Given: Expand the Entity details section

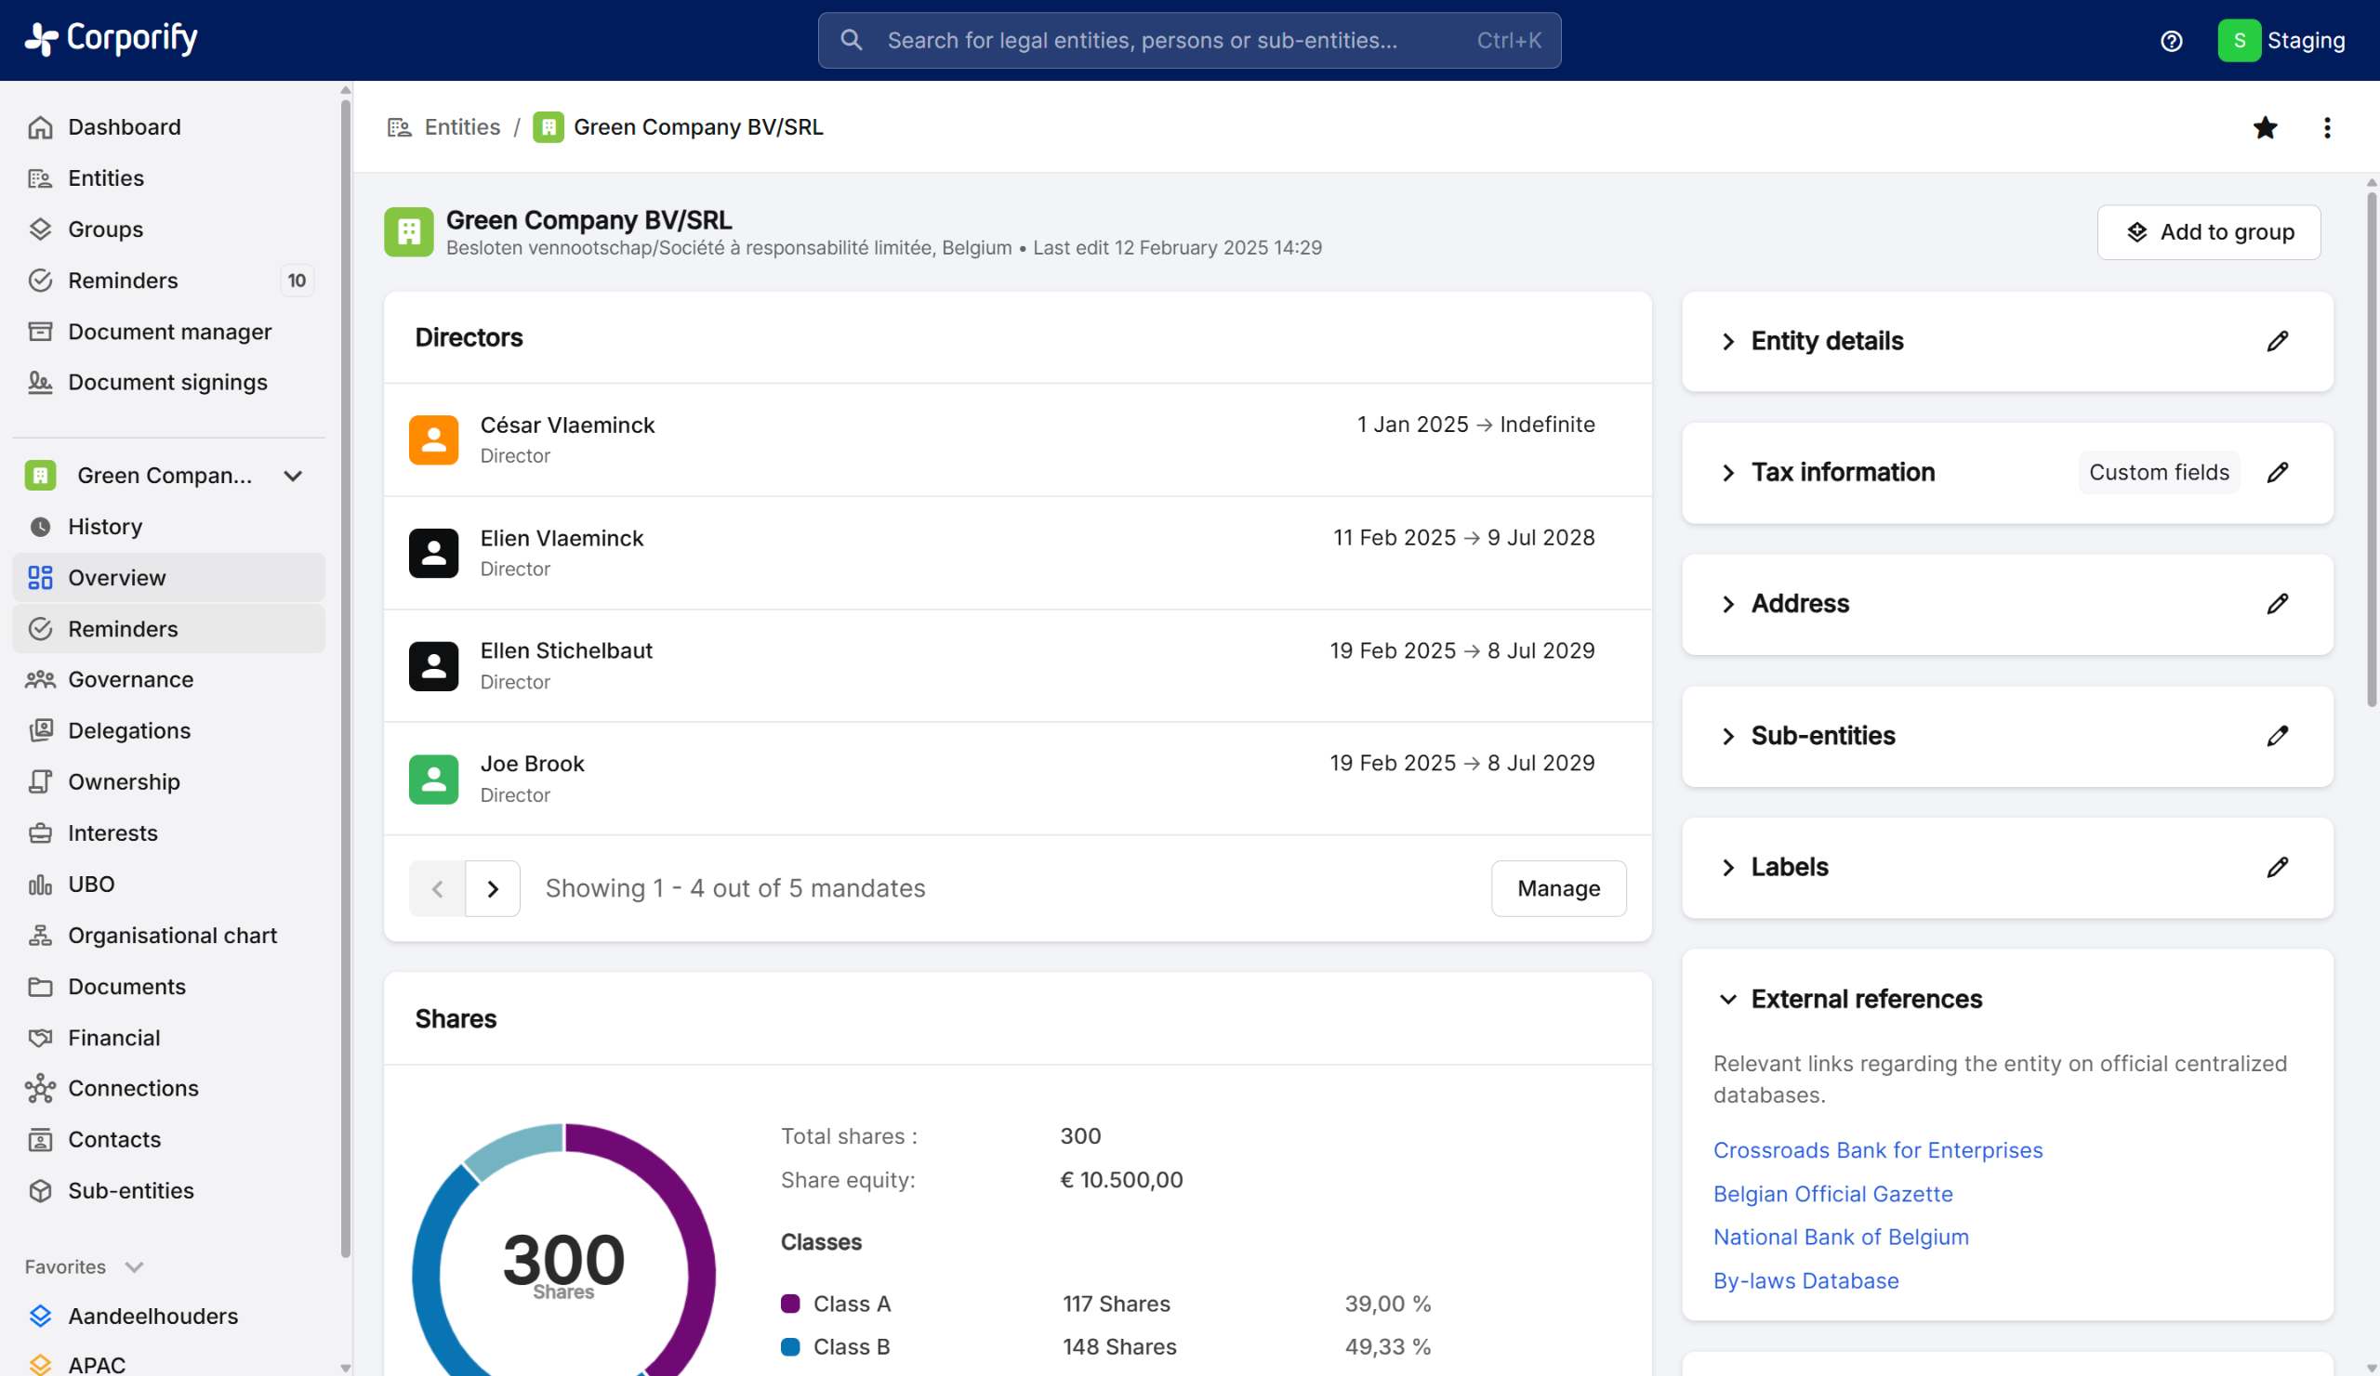Looking at the screenshot, I should click(1727, 342).
